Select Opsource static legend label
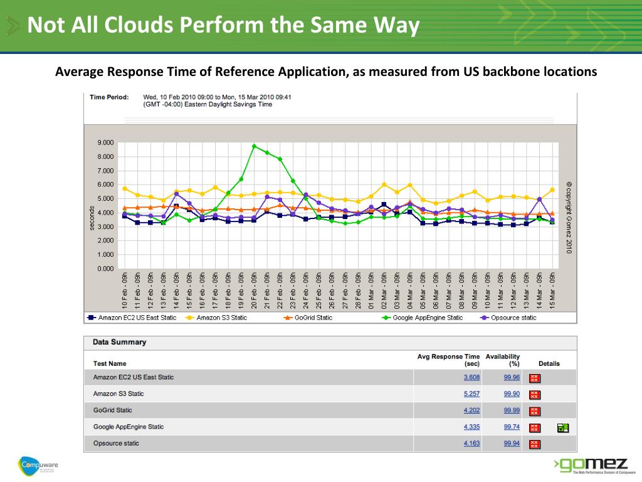The image size is (642, 482). point(513,318)
